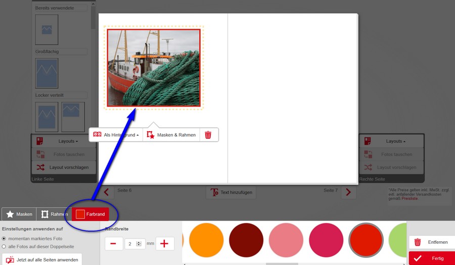Confirm with the Fertig button
Viewport: 455px width, 265px height.
pos(432,258)
